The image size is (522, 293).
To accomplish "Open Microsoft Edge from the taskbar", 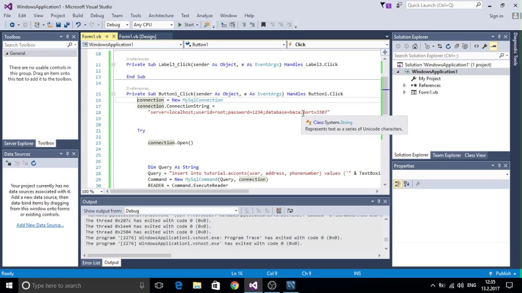I will (178, 285).
